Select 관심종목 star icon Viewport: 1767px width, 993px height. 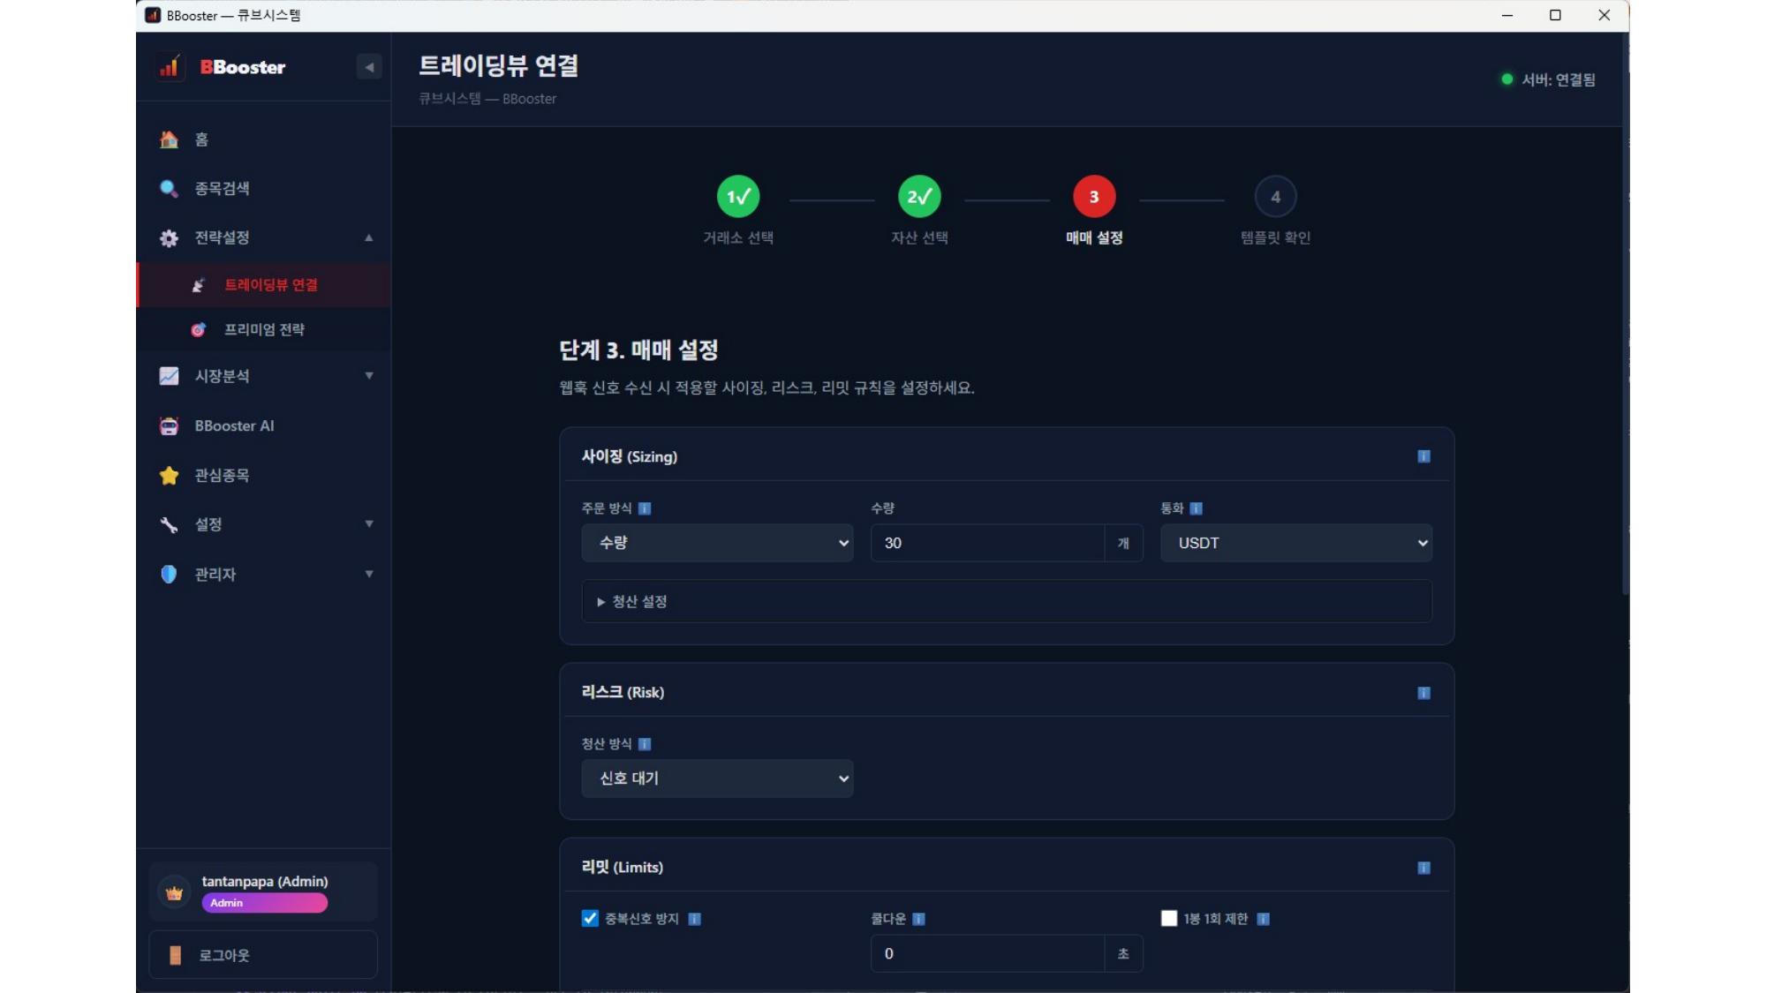point(168,475)
